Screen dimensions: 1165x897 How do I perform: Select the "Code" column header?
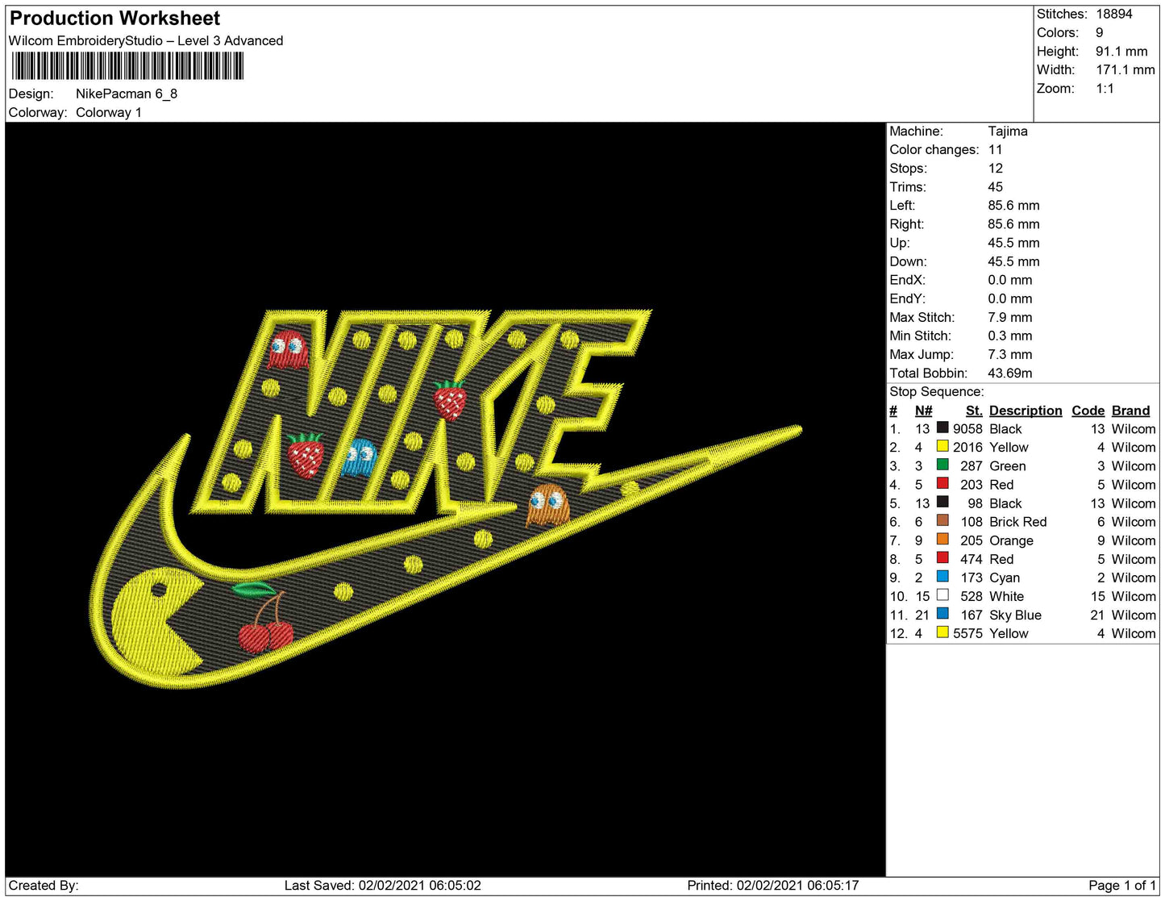(x=1088, y=410)
